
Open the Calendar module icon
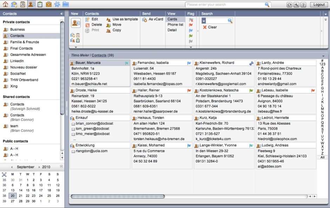tap(22, 4)
